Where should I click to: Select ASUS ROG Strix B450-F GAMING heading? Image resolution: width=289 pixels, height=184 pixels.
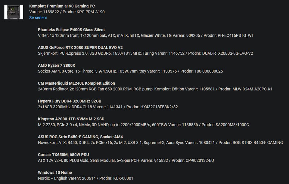(80, 137)
